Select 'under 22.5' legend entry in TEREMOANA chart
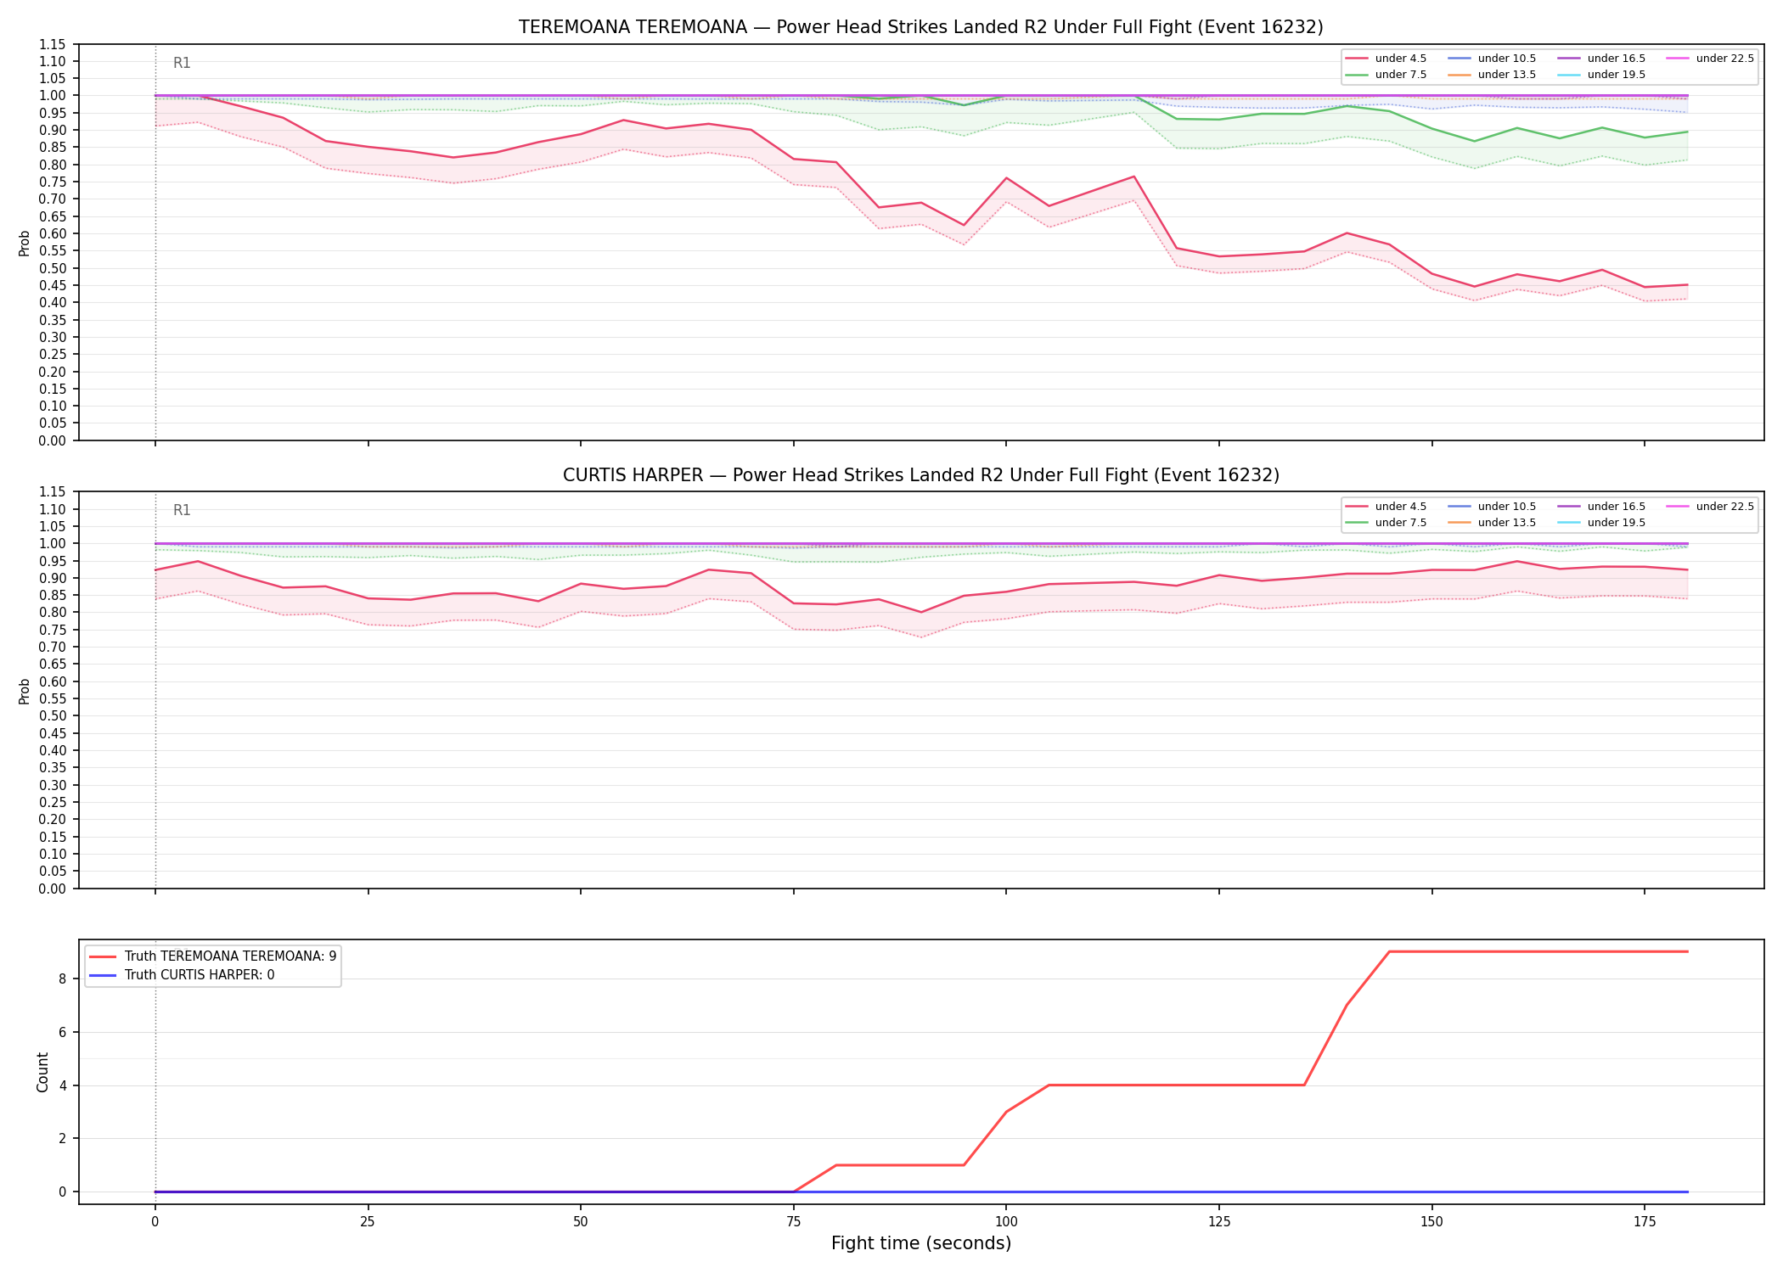 (x=1710, y=59)
